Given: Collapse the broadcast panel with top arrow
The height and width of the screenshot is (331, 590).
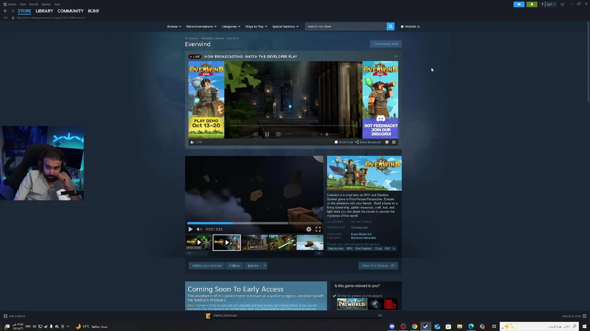Looking at the screenshot, I should (395, 57).
